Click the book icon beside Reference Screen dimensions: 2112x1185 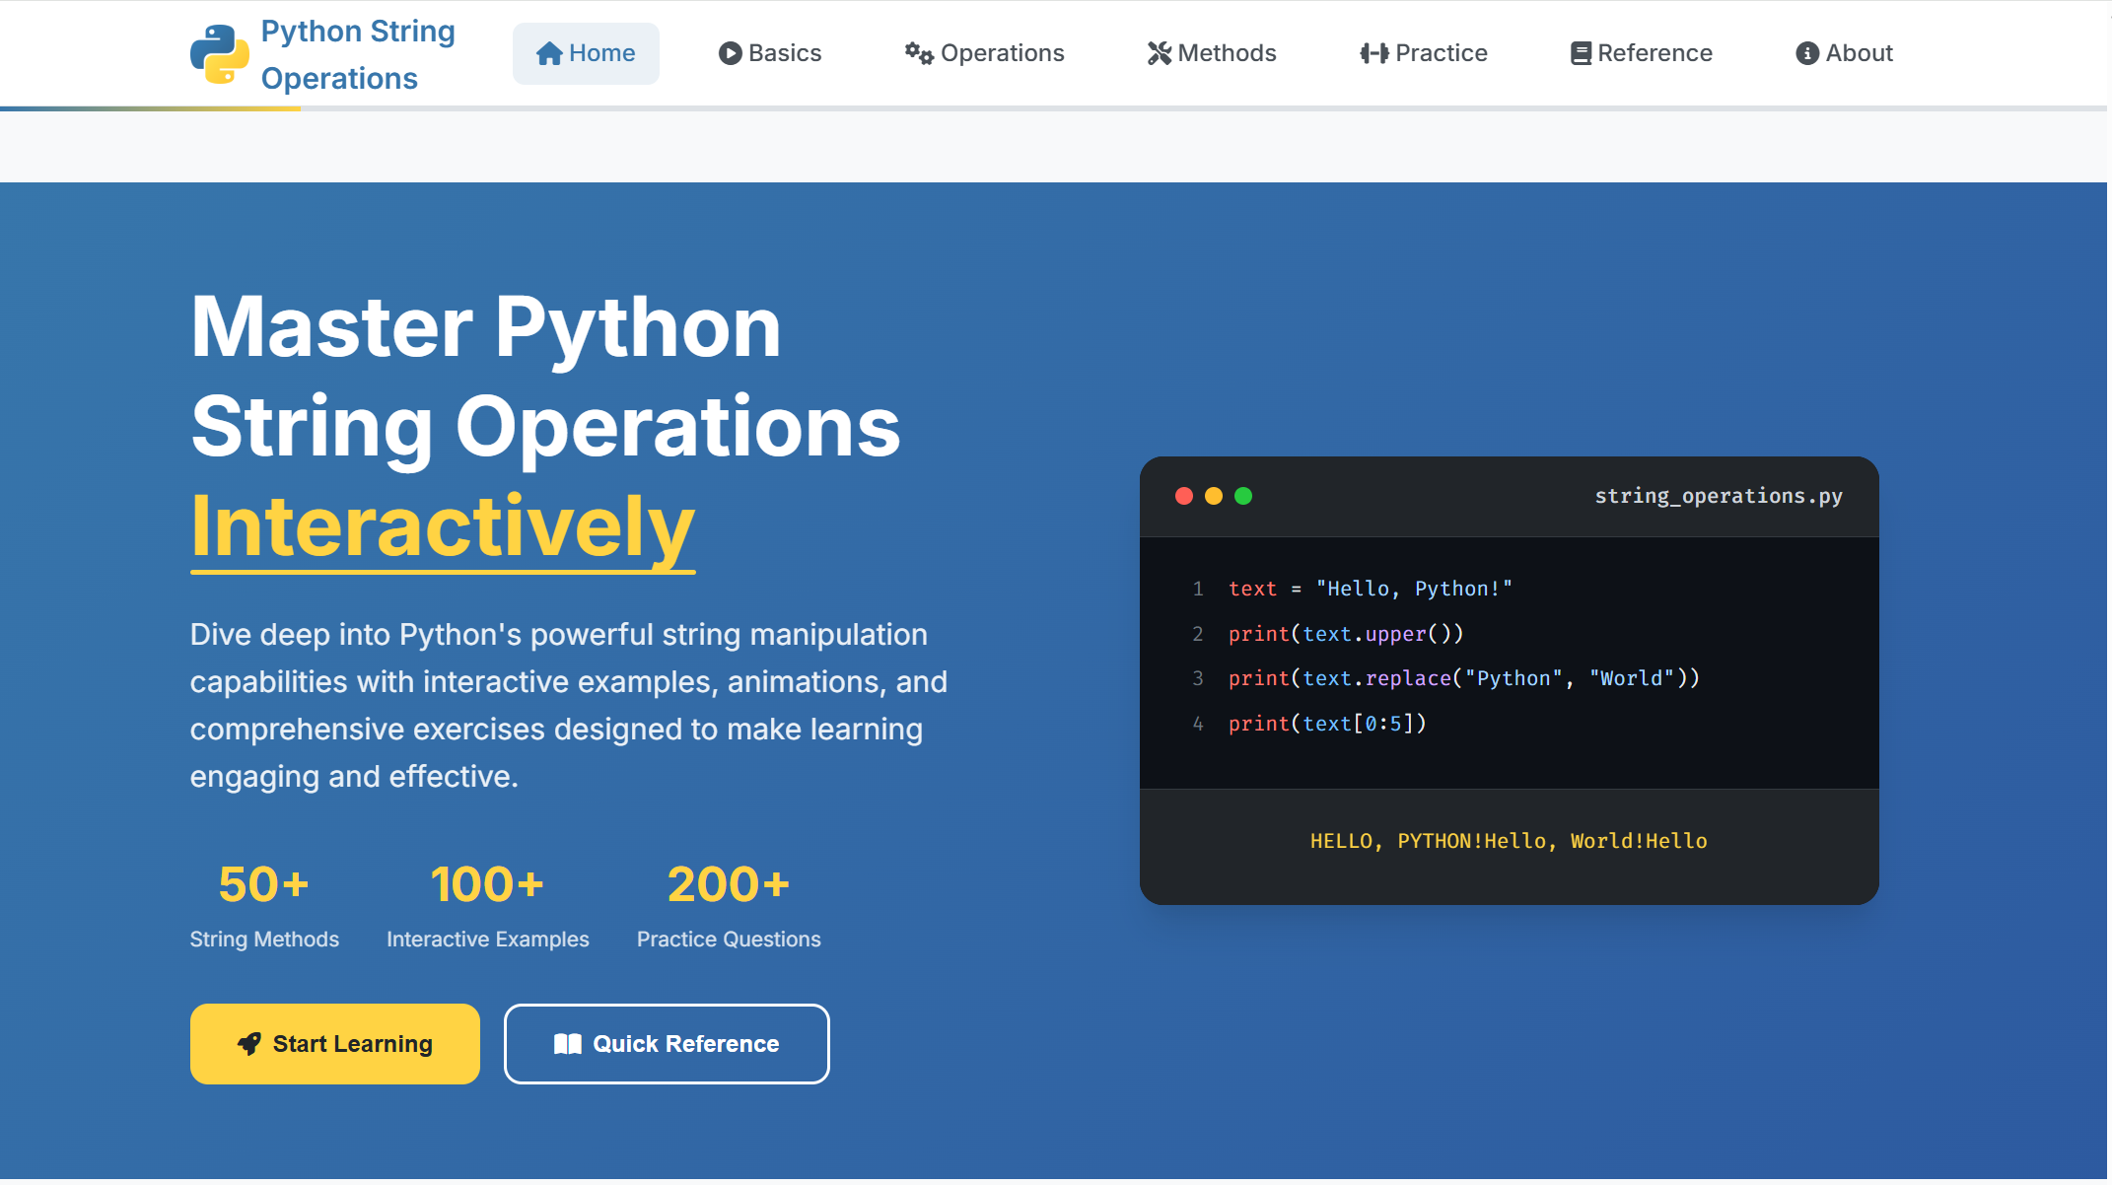[1581, 53]
